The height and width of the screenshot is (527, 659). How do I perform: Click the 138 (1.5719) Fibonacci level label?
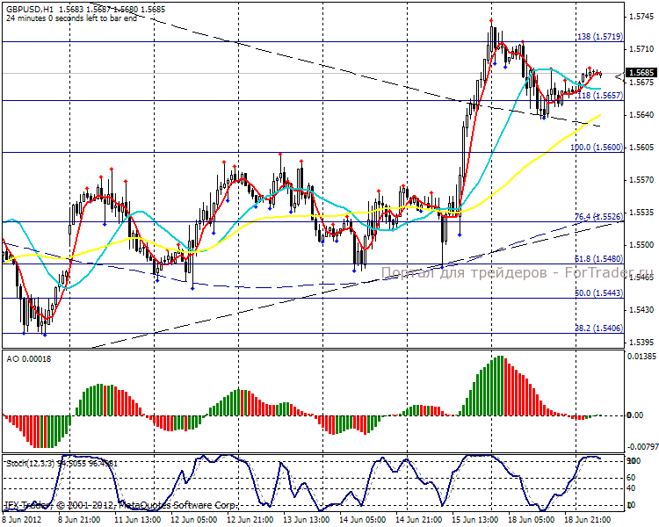[x=599, y=37]
